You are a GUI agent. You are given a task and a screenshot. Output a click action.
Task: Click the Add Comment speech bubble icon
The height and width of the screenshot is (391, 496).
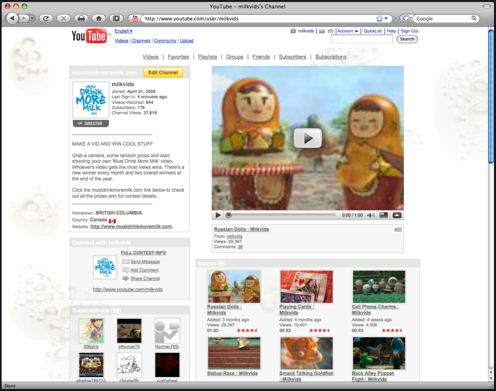click(x=125, y=270)
